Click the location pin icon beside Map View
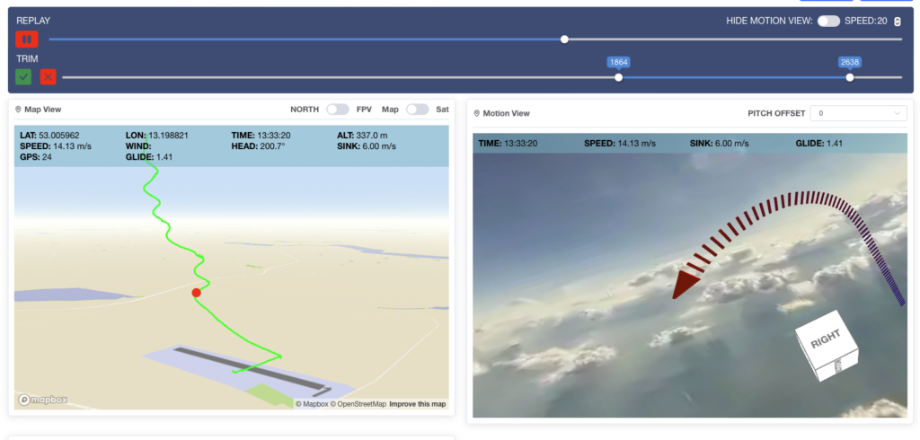Screen dimensions: 920x440 19,110
